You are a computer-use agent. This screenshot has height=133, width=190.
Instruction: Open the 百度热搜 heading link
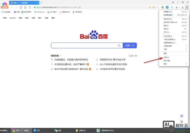click(56, 56)
